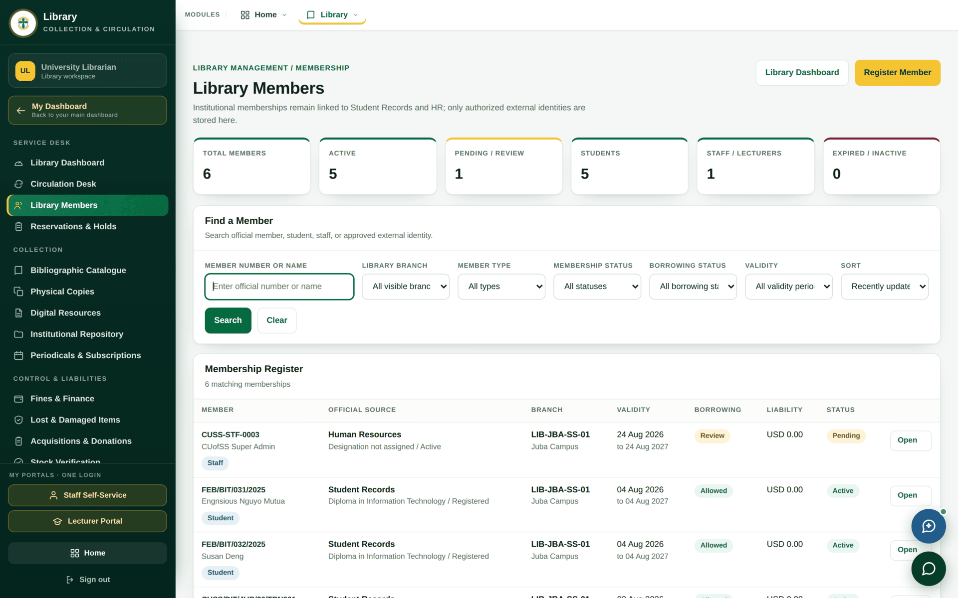Open Institutional Repository menu item
The height and width of the screenshot is (598, 958).
click(x=88, y=334)
